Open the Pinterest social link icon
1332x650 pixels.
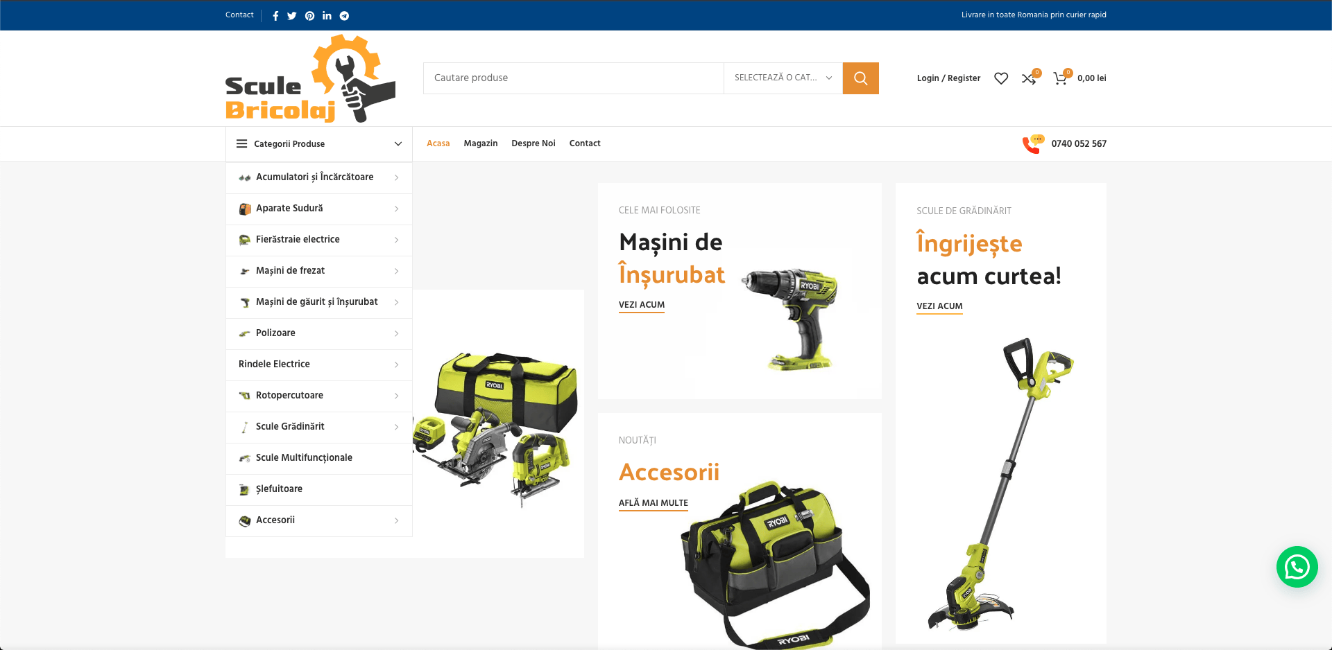[x=309, y=16]
